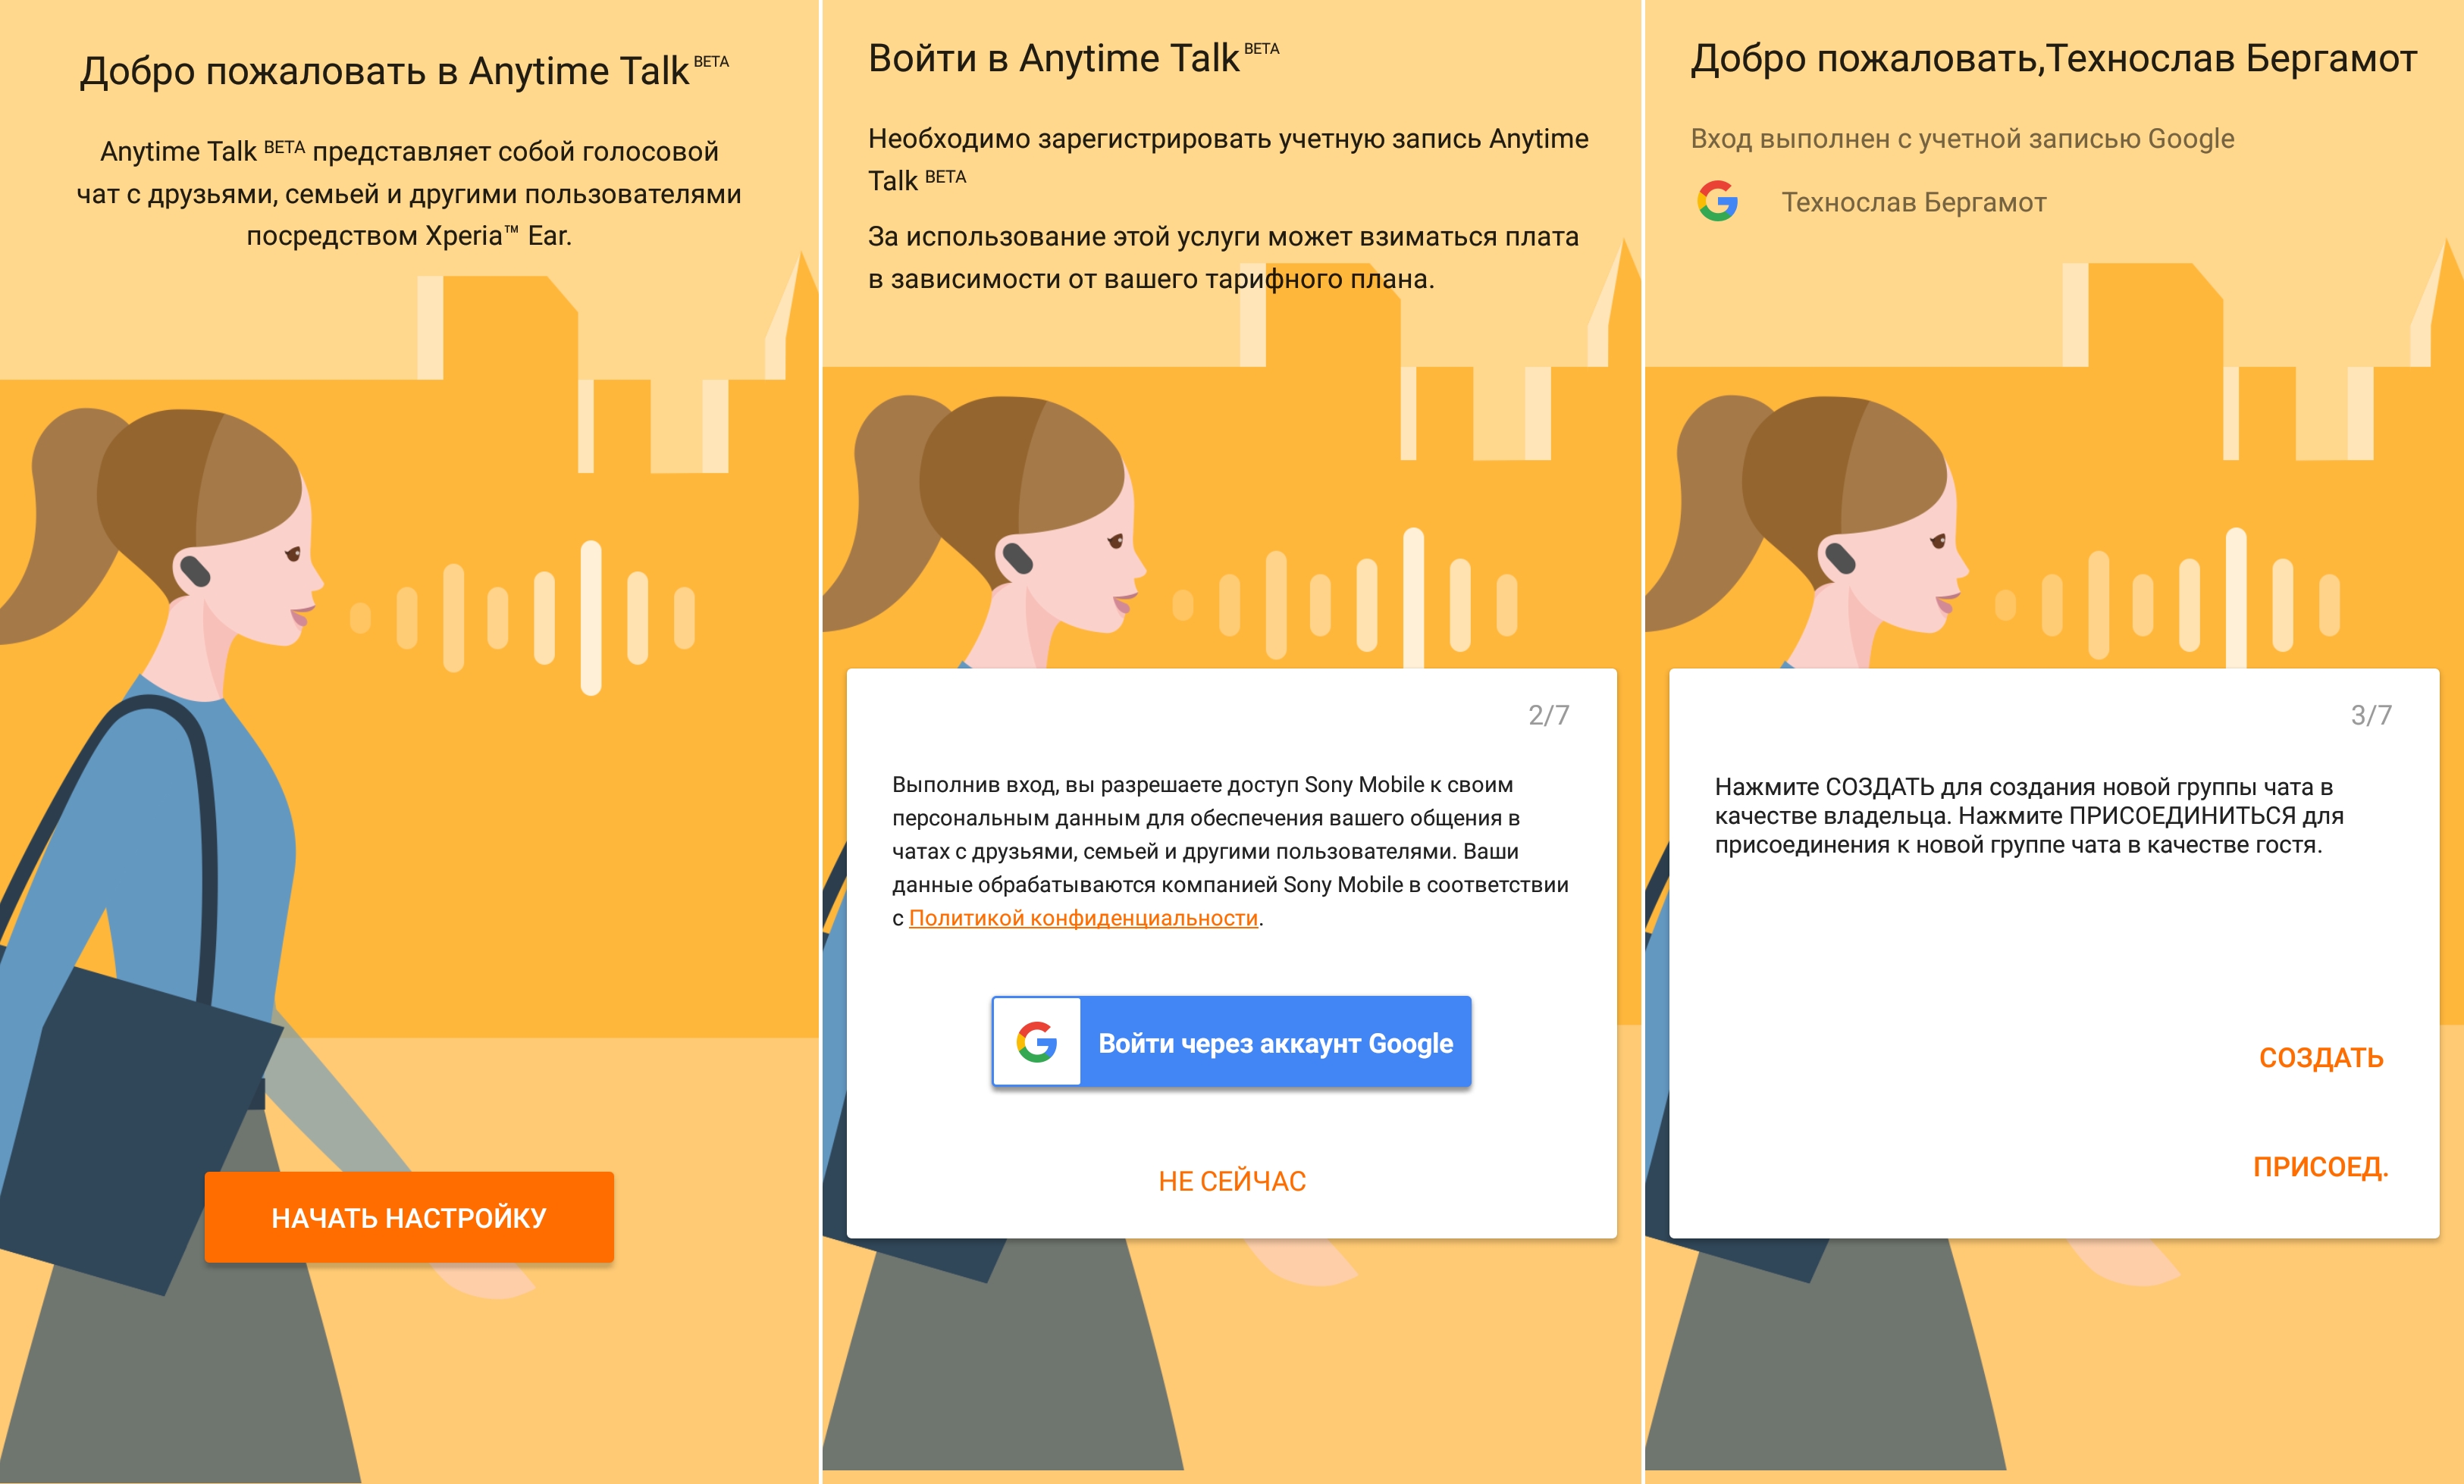Open the Политикой конфиденциальности link

[1083, 918]
